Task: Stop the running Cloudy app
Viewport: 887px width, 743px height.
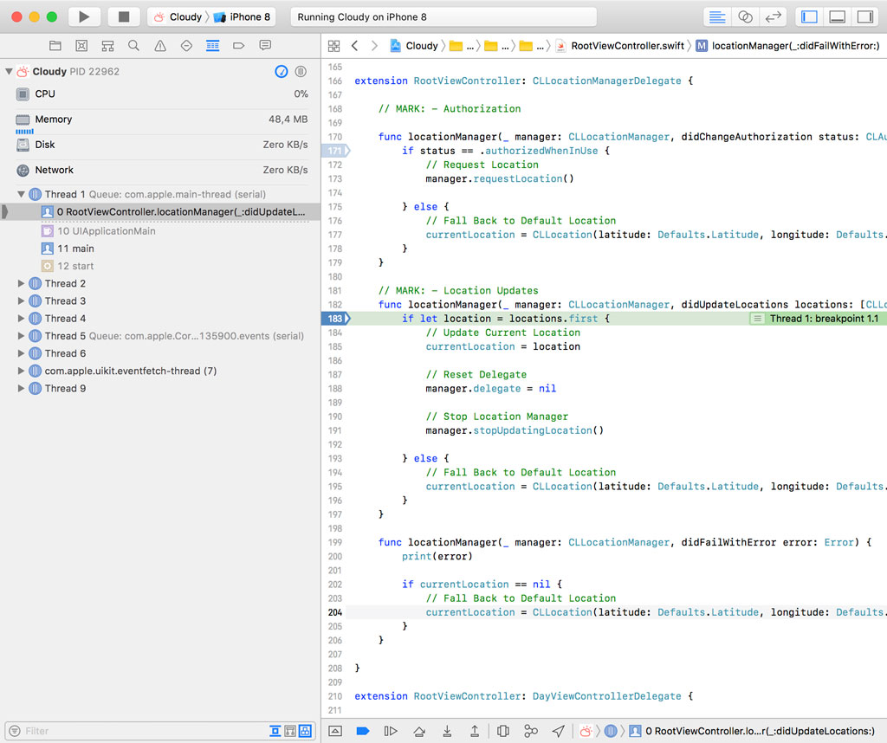Action: pos(121,16)
